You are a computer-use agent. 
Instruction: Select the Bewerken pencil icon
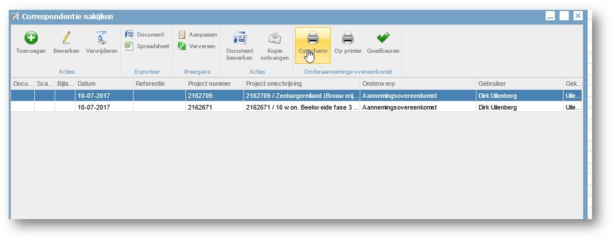click(66, 38)
